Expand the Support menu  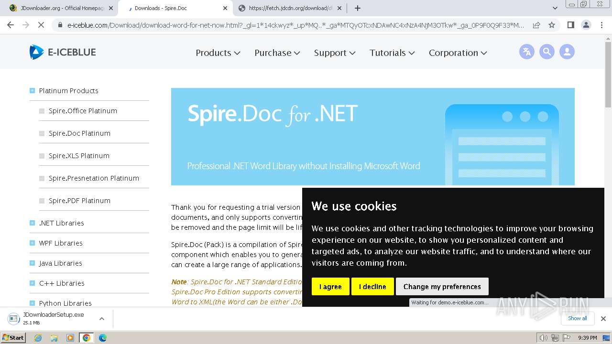(x=335, y=53)
